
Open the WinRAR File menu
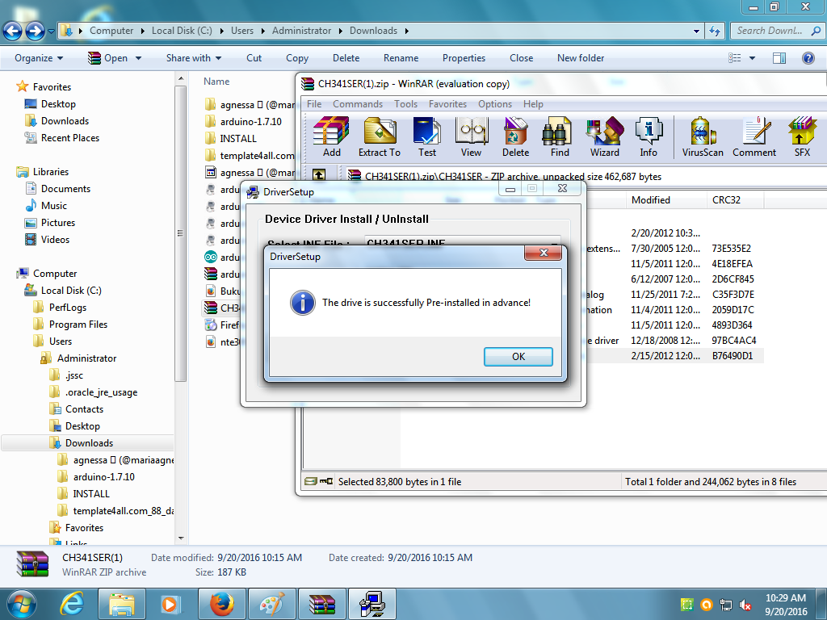(314, 104)
